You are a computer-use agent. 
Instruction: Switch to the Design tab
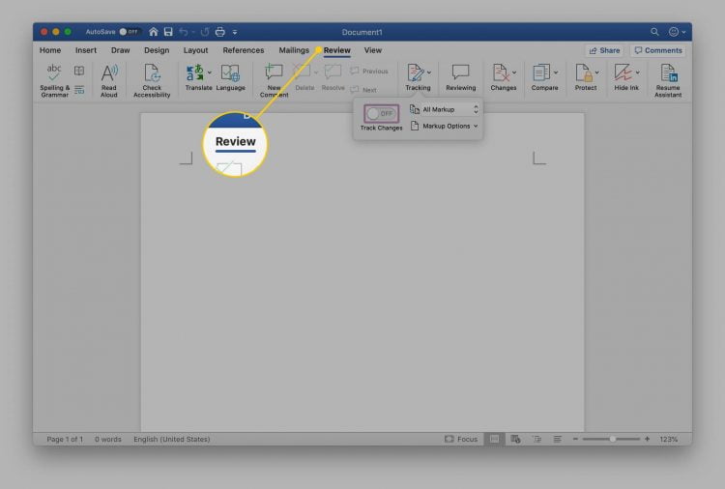(x=157, y=50)
